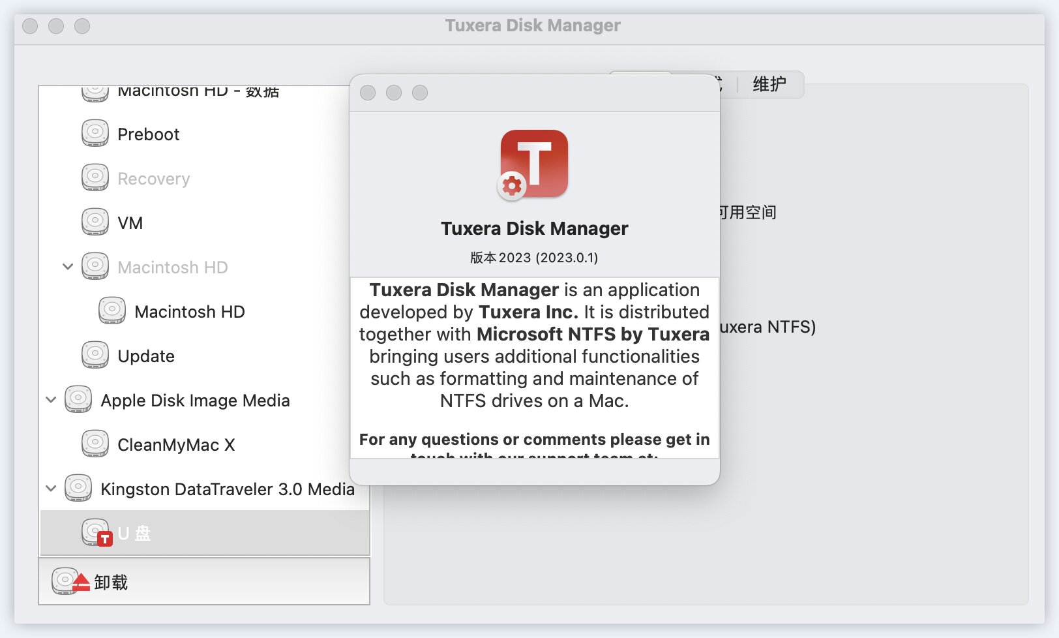Click the Tuxera-badged U 盘 drive icon
1059x638 pixels.
tap(97, 532)
